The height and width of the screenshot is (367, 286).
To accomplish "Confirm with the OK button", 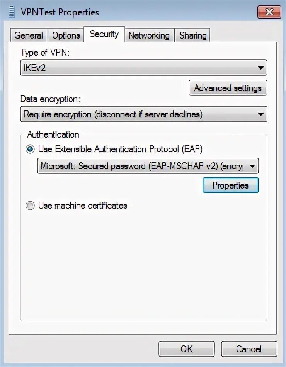I will (186, 349).
